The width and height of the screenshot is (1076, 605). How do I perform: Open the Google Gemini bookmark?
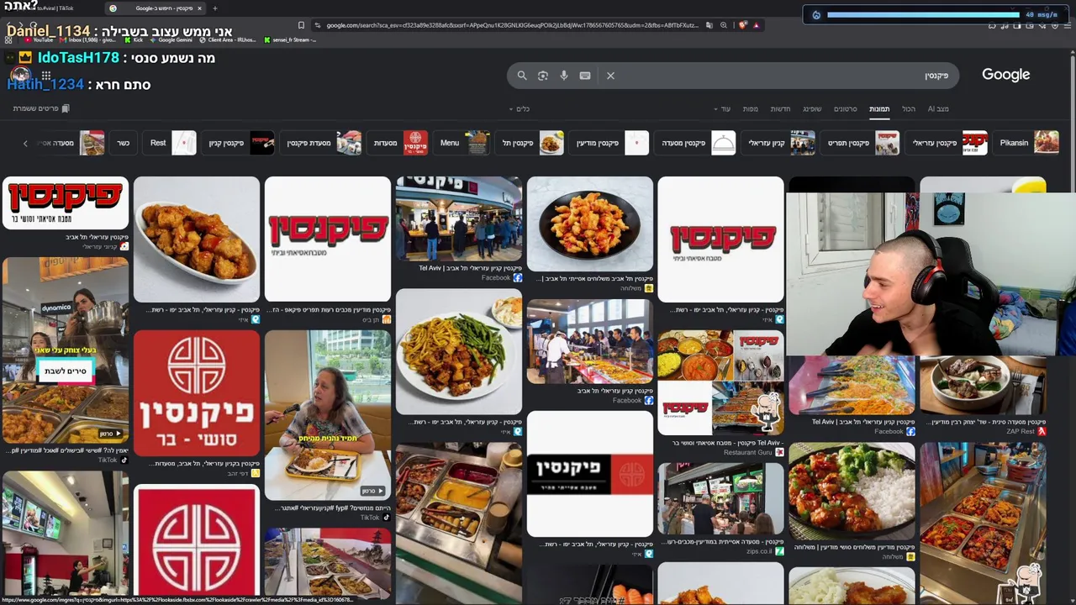point(171,39)
